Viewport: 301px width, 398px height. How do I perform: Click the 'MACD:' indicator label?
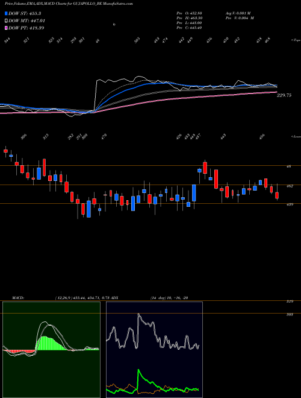click(x=18, y=298)
